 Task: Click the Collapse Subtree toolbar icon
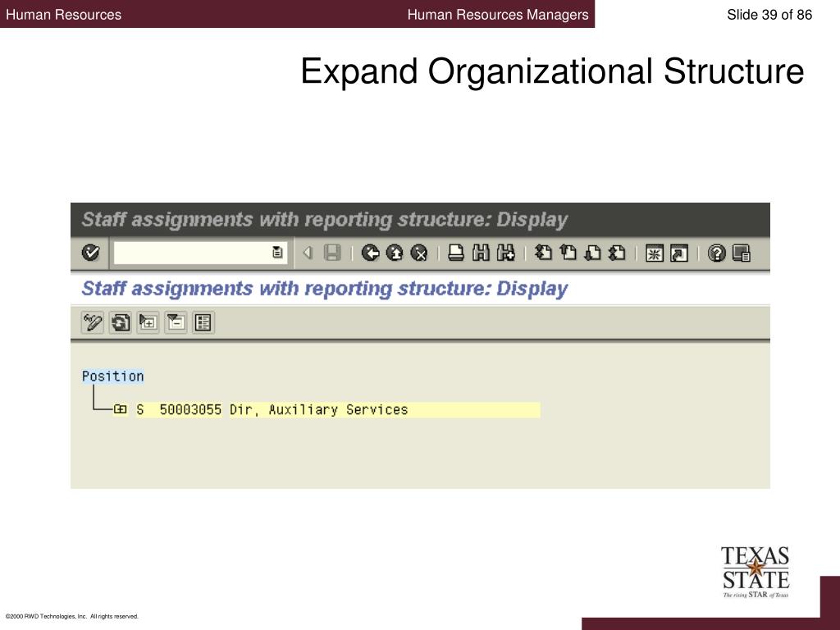[x=176, y=322]
